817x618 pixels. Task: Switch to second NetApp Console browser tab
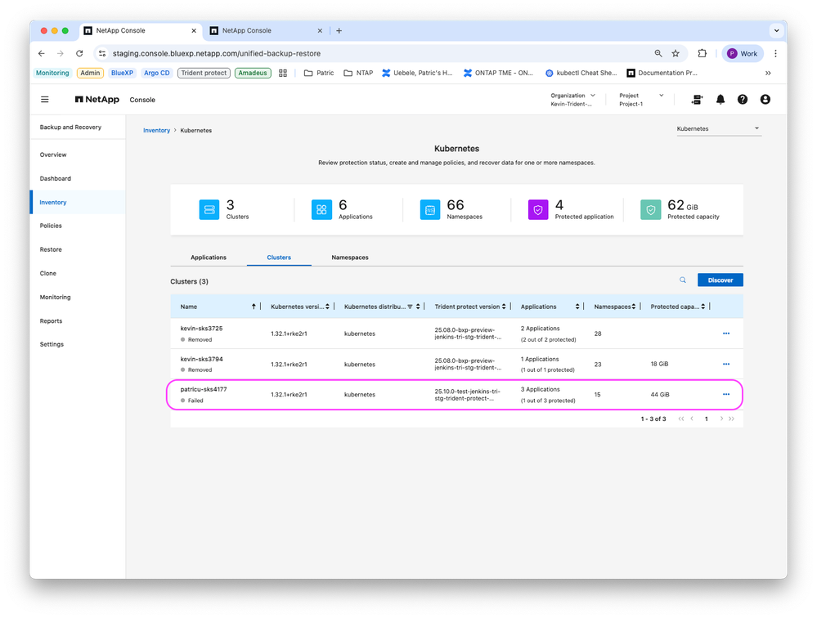266,31
